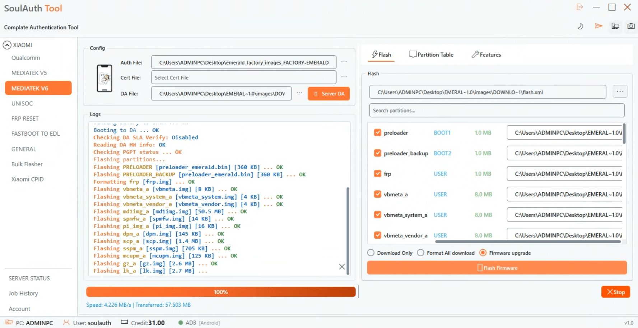Click the frp partition file path field
Screen dimensions: 638x328
(564, 174)
